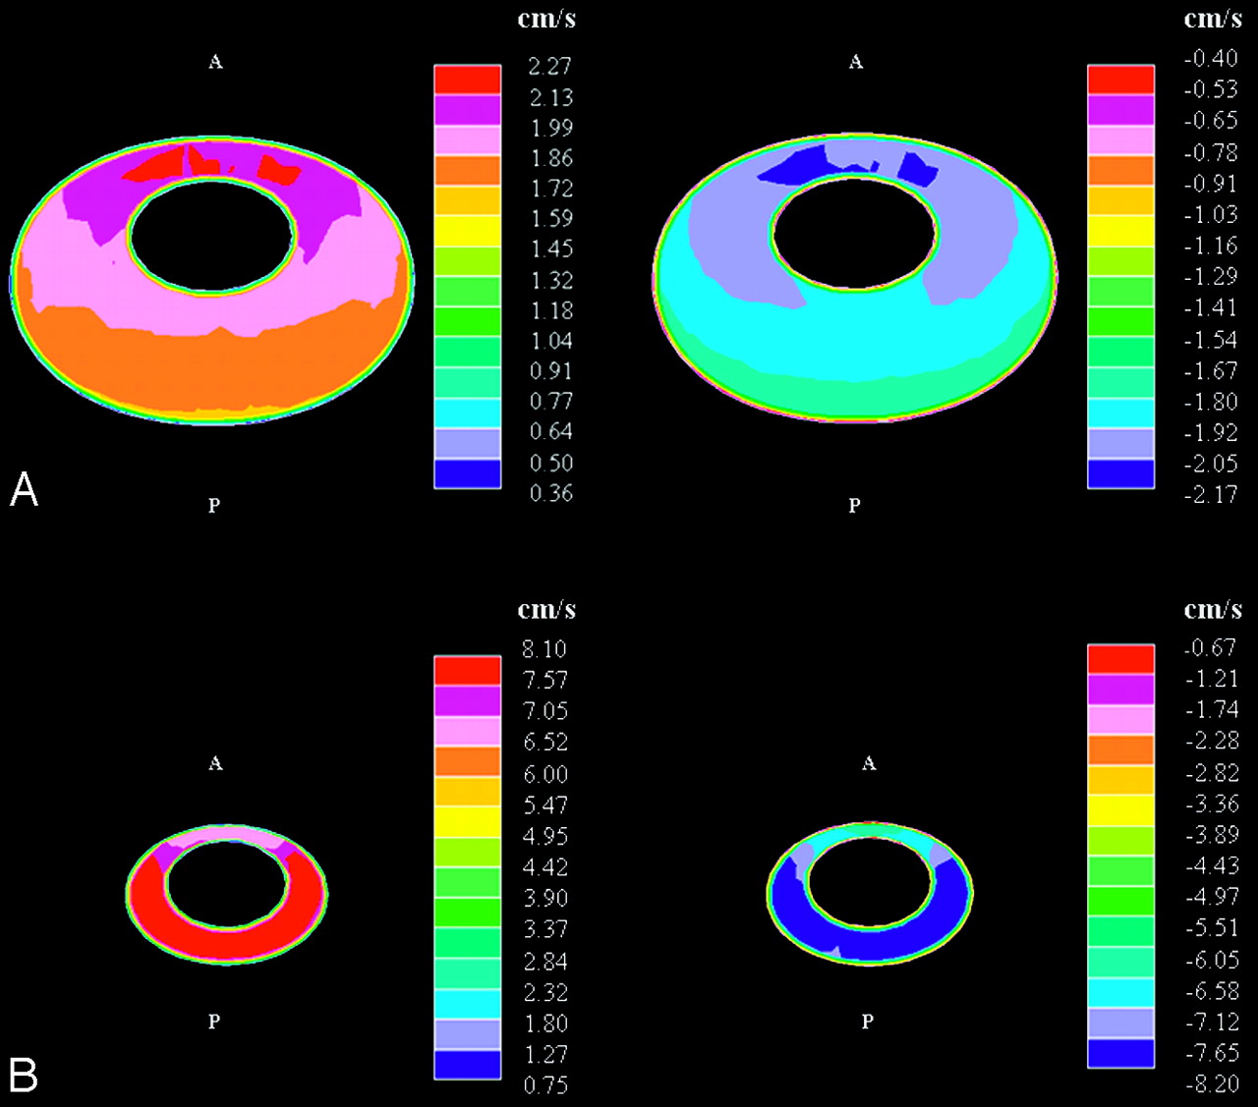Select the 1.59 legend value
This screenshot has width=1258, height=1107.
[550, 218]
